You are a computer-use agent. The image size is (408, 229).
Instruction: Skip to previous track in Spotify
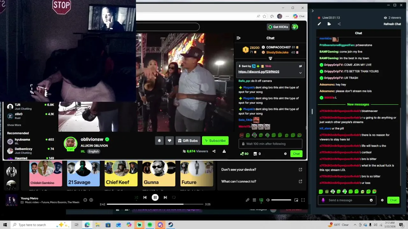coord(145,198)
